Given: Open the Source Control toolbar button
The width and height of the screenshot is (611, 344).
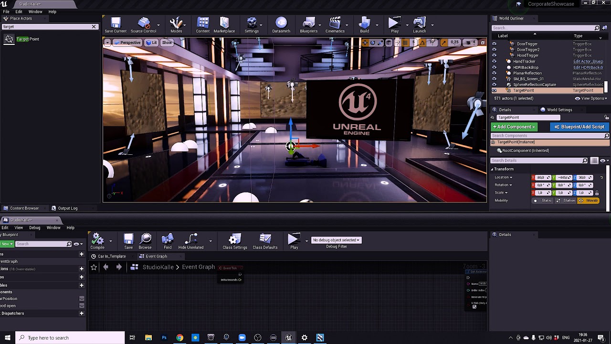Looking at the screenshot, I should tap(143, 25).
